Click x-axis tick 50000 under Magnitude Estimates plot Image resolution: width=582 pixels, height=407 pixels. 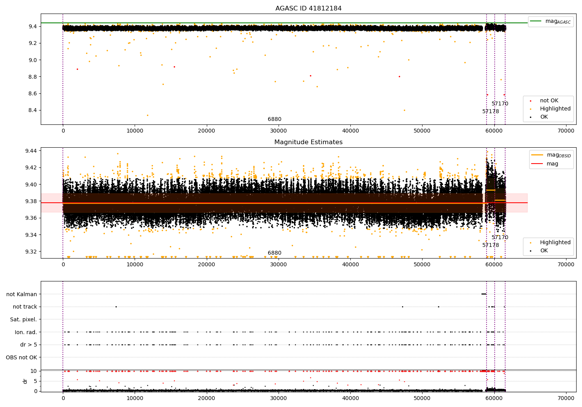pos(422,265)
